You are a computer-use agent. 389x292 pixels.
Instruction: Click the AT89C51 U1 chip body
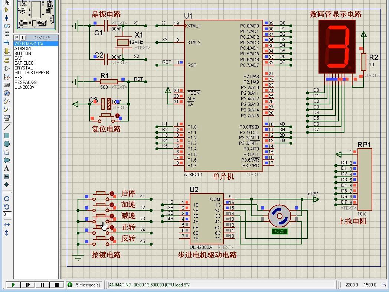(223, 95)
